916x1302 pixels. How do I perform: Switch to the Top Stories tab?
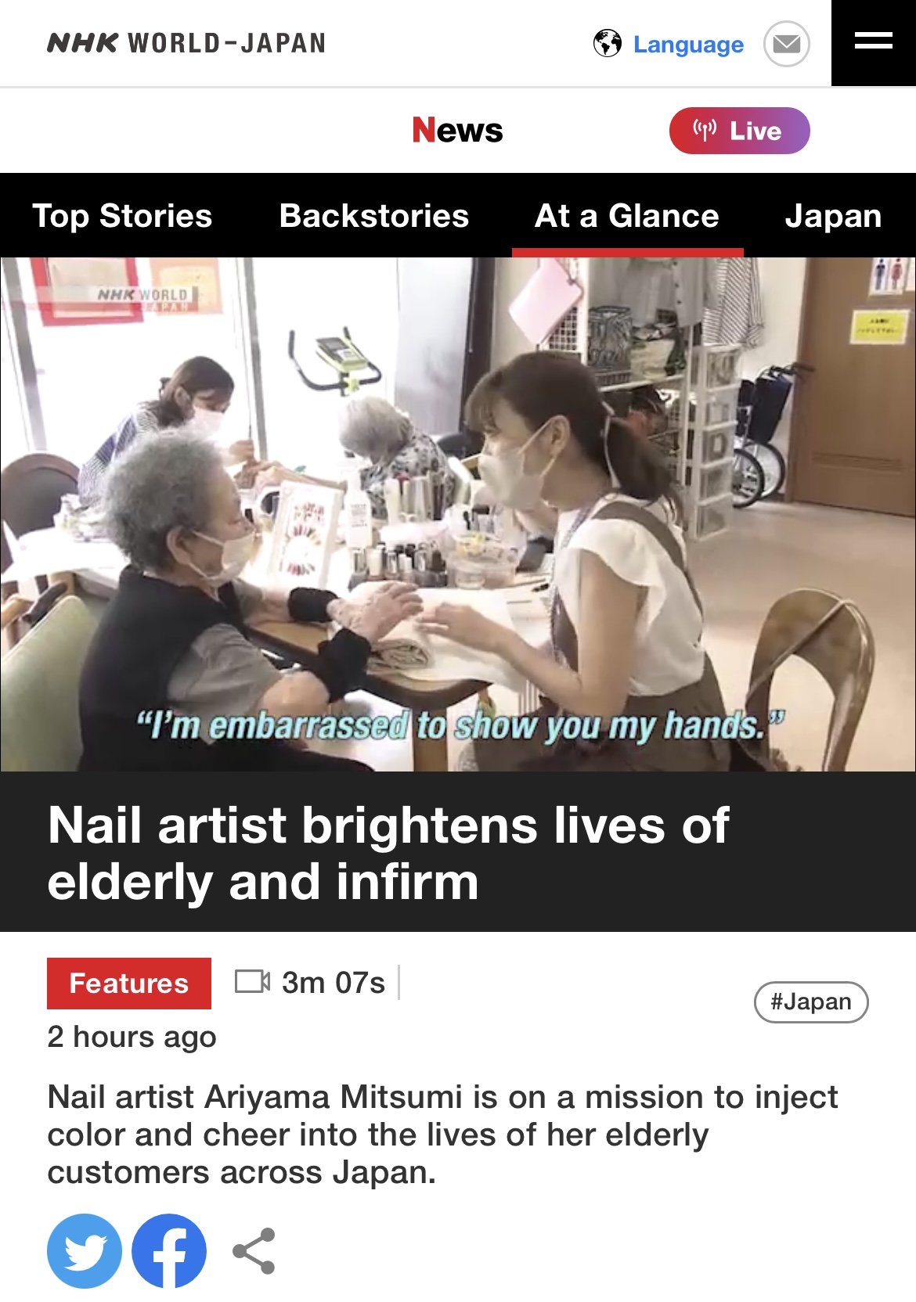[x=122, y=216]
